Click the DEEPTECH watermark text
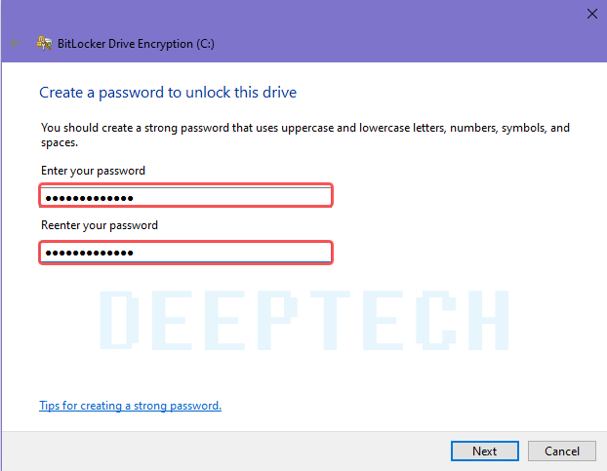This screenshot has width=607, height=471. pos(304,320)
